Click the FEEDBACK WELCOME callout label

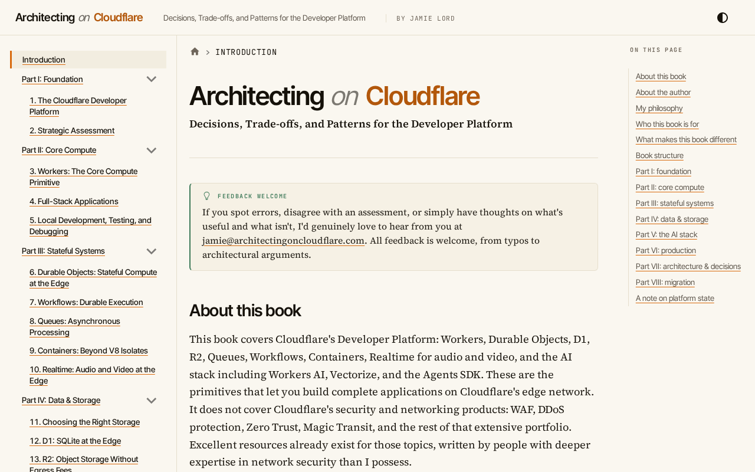pos(252,196)
